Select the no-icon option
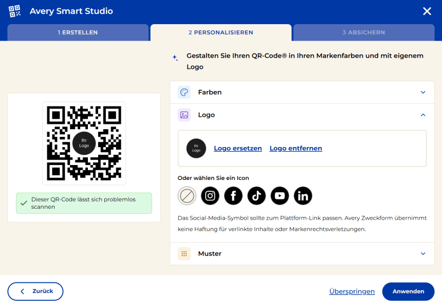 [187, 196]
